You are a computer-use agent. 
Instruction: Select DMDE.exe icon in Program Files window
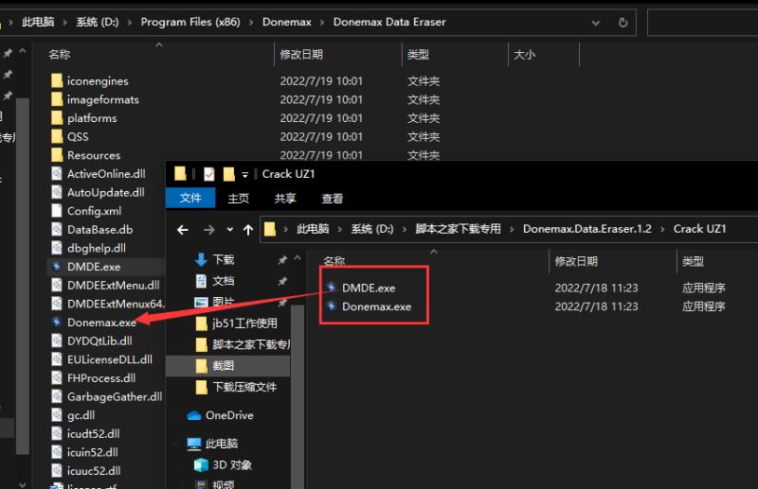point(57,267)
